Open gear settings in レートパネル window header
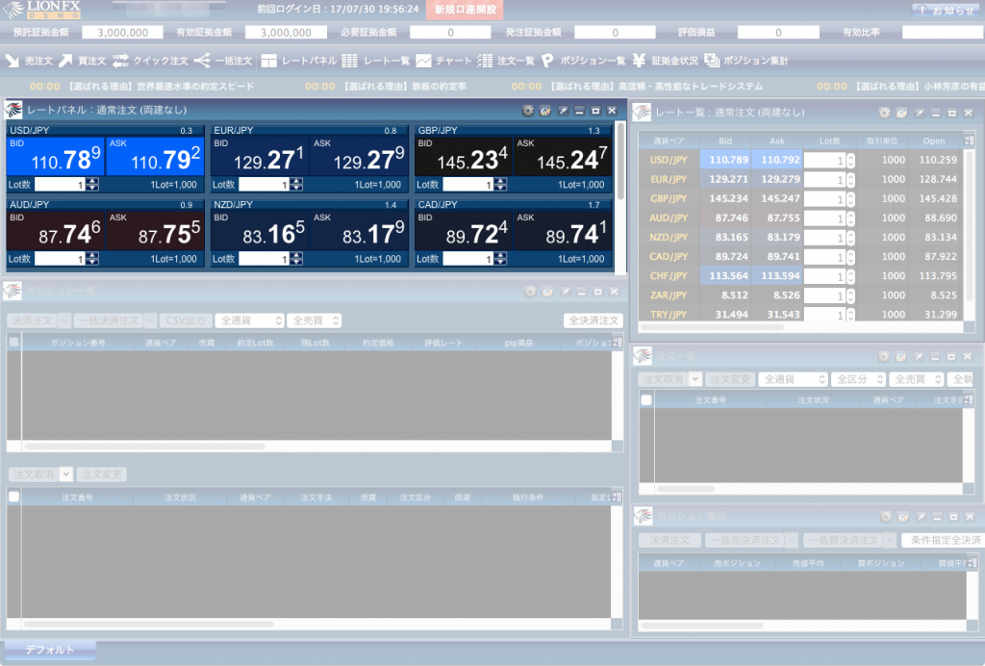Image resolution: width=985 pixels, height=666 pixels. [528, 111]
